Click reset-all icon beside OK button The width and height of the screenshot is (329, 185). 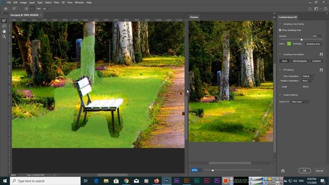(283, 171)
